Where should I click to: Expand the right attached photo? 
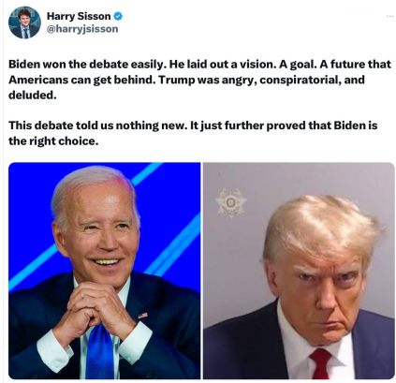tap(299, 271)
